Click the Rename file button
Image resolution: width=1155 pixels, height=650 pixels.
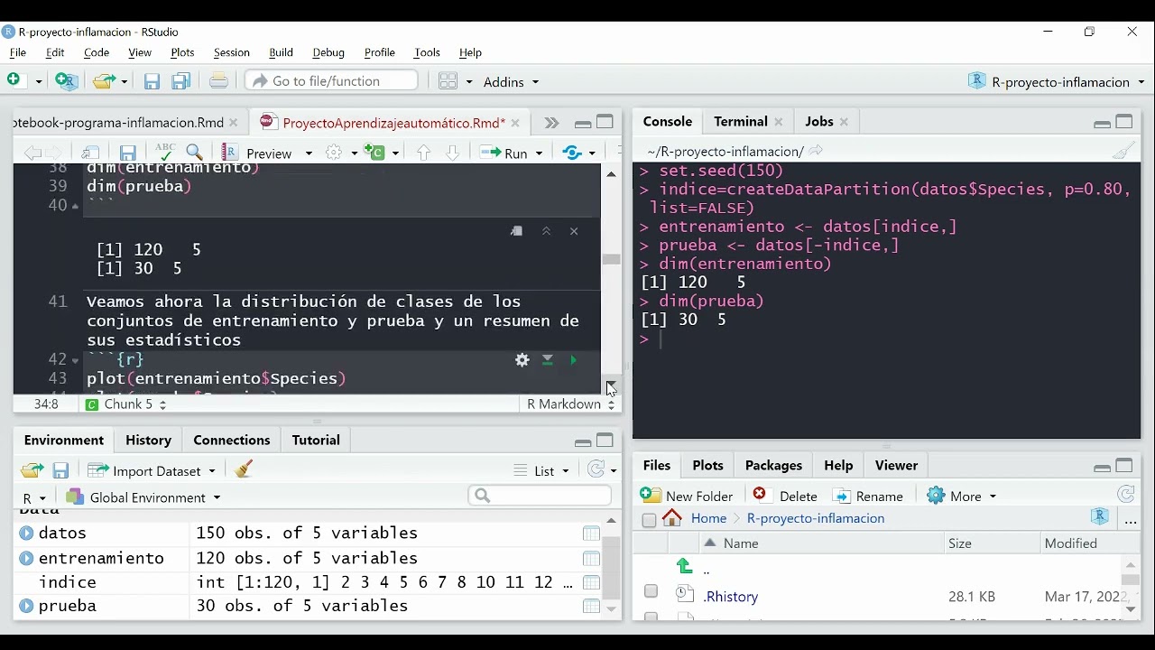tap(868, 496)
